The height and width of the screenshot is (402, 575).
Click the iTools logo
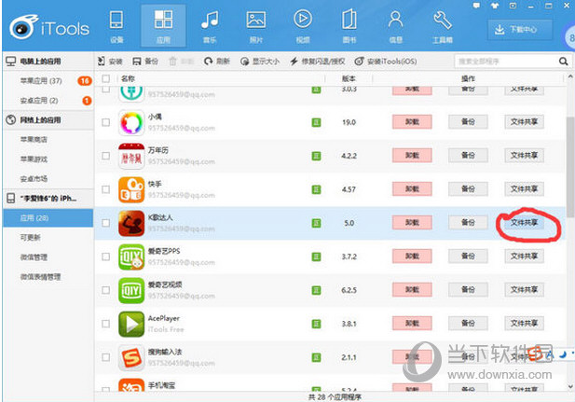point(49,28)
